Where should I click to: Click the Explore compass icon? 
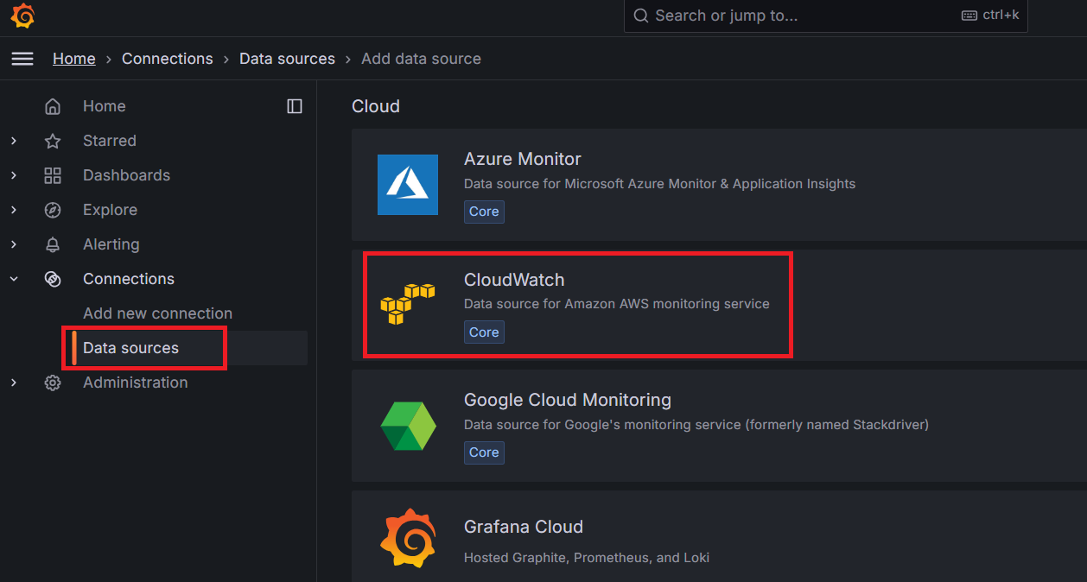tap(53, 210)
